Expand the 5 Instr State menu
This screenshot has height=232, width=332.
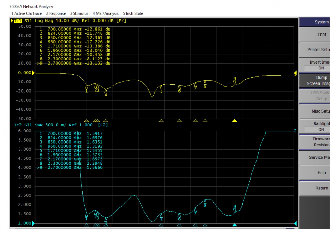pos(133,13)
